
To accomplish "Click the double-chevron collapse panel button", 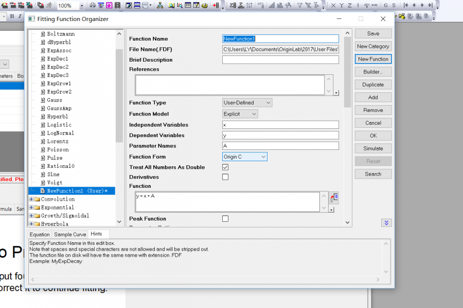I will pyautogui.click(x=386, y=223).
